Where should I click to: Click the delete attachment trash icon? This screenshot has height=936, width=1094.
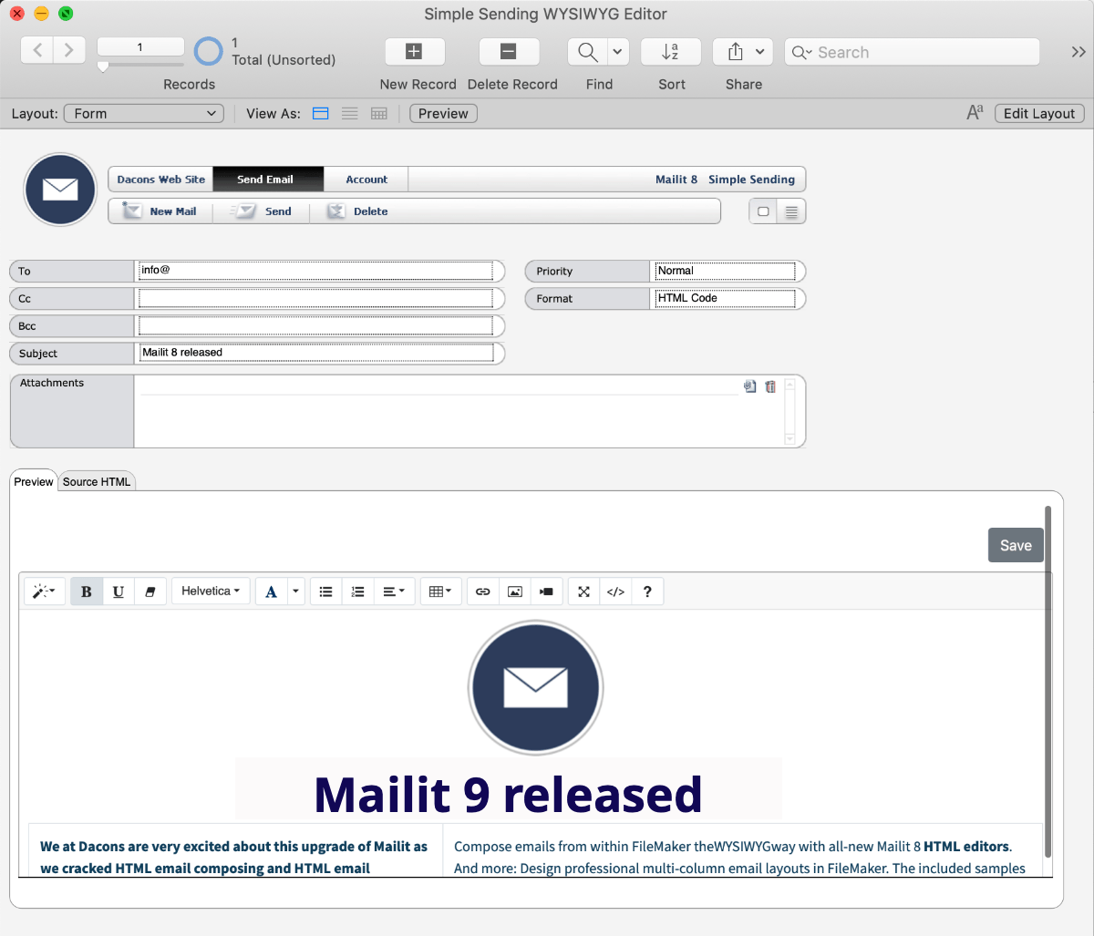[770, 386]
